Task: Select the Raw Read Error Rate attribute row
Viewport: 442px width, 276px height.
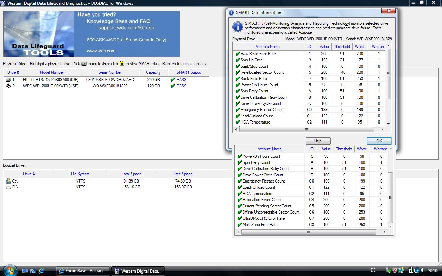Action: (310, 54)
